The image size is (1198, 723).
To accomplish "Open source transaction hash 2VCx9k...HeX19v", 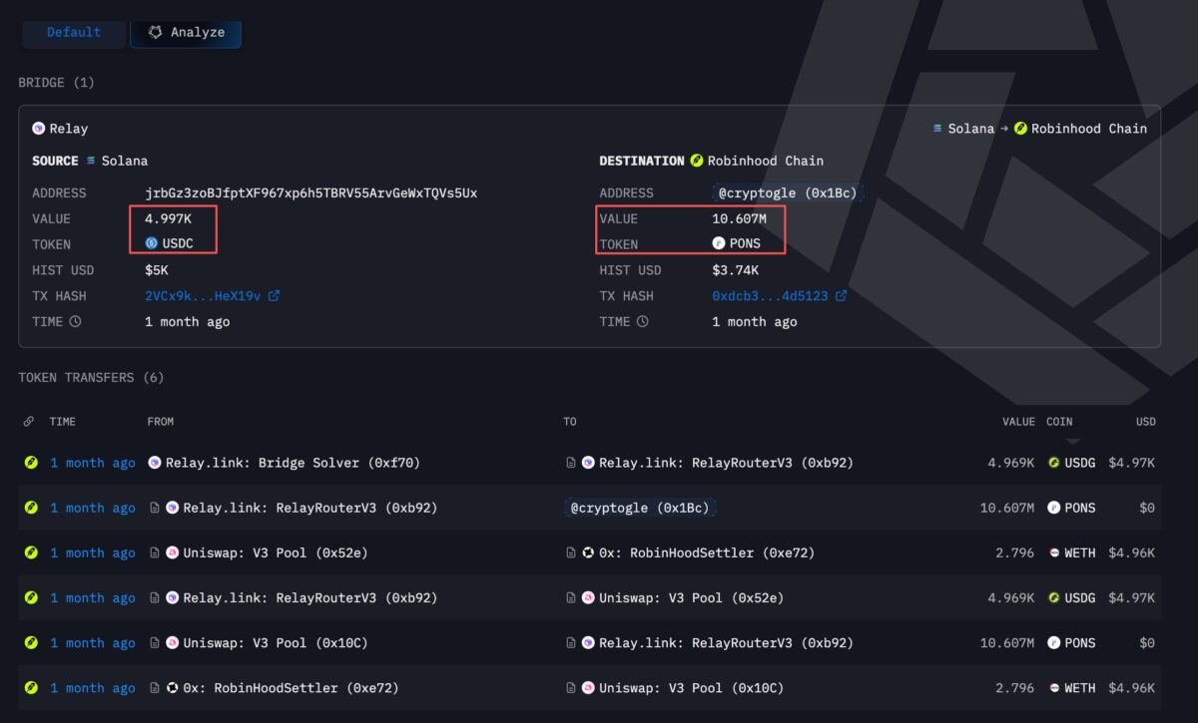I will [x=203, y=296].
